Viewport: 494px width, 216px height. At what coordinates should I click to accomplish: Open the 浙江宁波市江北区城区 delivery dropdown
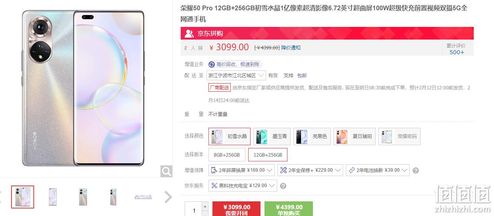[x=236, y=75]
